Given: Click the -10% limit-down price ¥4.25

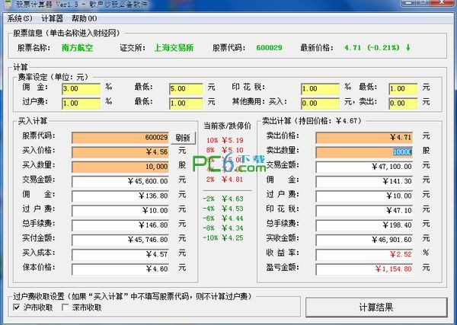Looking at the screenshot, I should tap(232, 238).
